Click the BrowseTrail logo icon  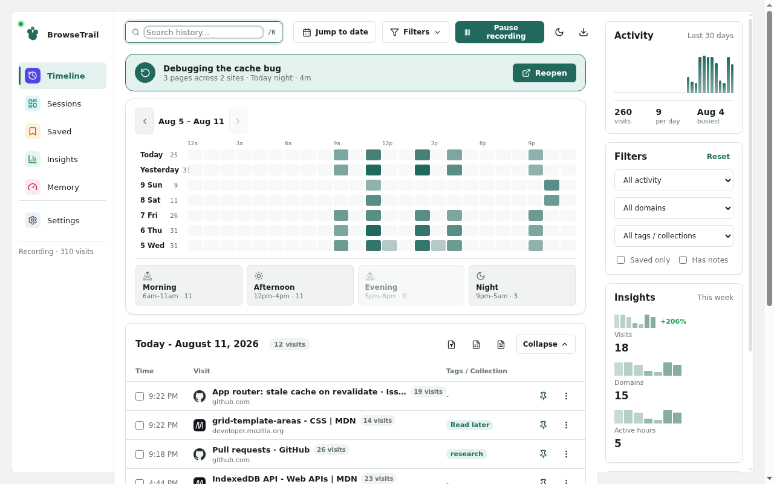click(32, 34)
